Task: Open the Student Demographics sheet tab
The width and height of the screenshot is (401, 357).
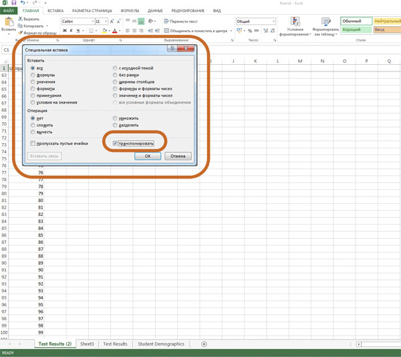Action: 161,344
